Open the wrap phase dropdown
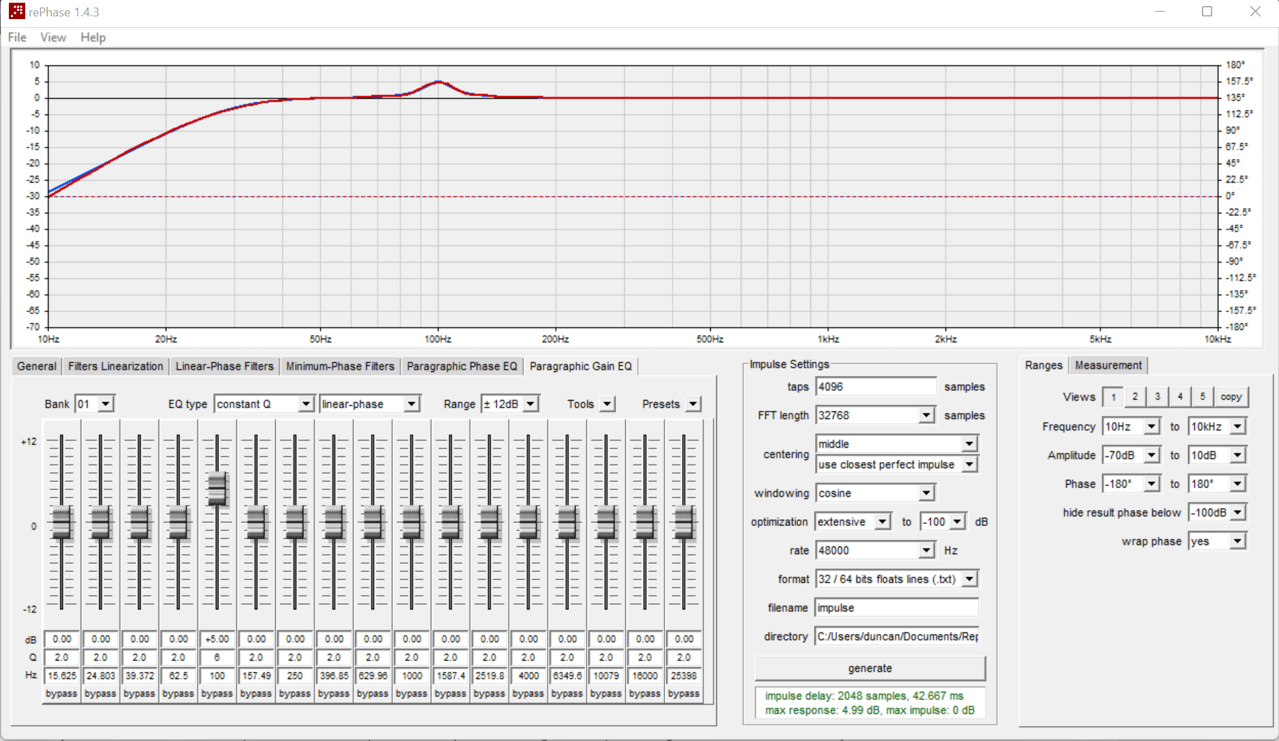The width and height of the screenshot is (1279, 741). coord(1217,541)
